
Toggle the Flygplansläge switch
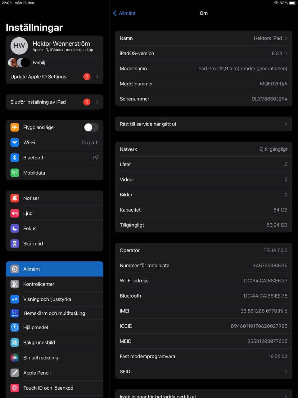(x=91, y=127)
